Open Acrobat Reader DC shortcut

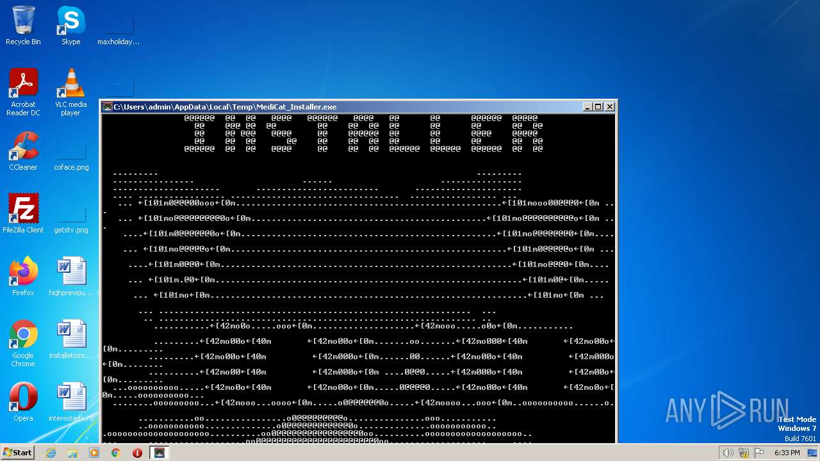[x=23, y=92]
